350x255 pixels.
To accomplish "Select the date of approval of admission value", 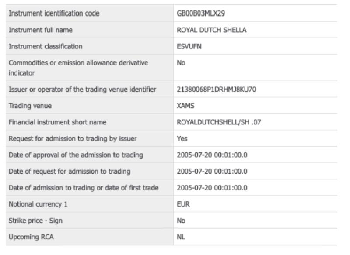I will pyautogui.click(x=212, y=155).
